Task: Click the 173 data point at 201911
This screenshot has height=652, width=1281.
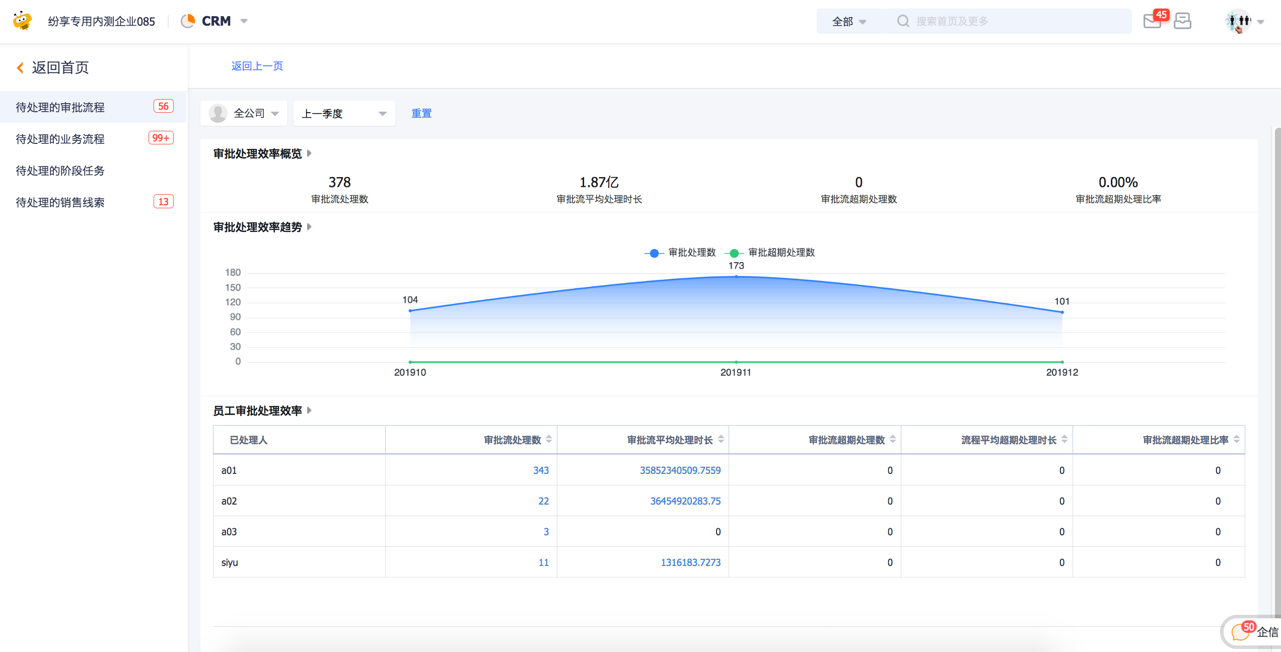Action: coord(736,276)
